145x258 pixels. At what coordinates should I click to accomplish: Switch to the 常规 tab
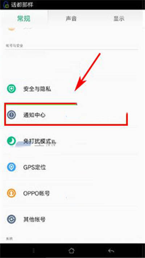(x=24, y=19)
